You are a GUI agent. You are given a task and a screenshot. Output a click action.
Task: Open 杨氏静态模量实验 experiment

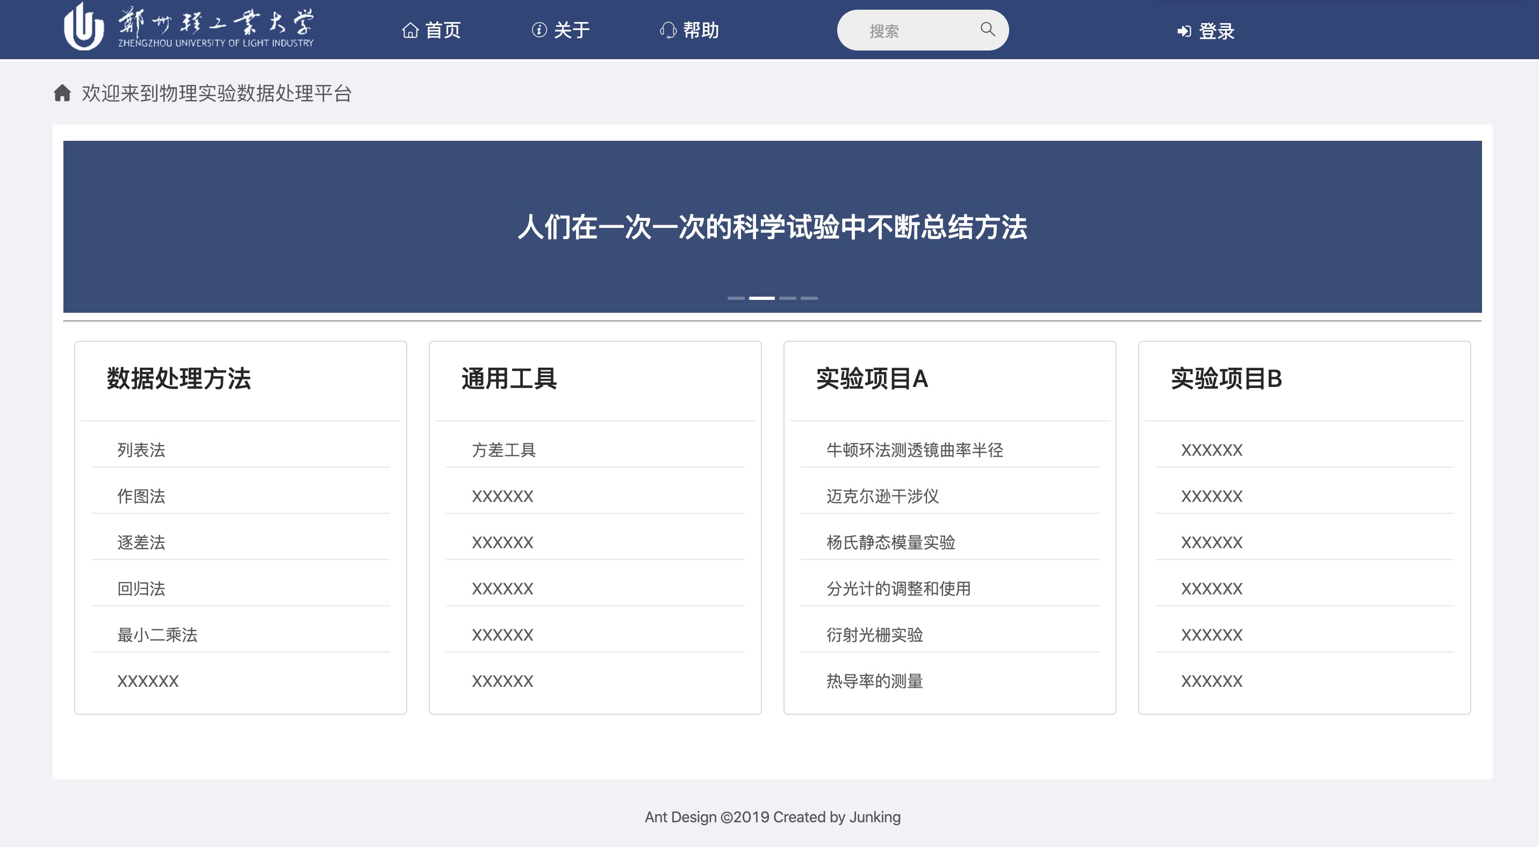[891, 542]
